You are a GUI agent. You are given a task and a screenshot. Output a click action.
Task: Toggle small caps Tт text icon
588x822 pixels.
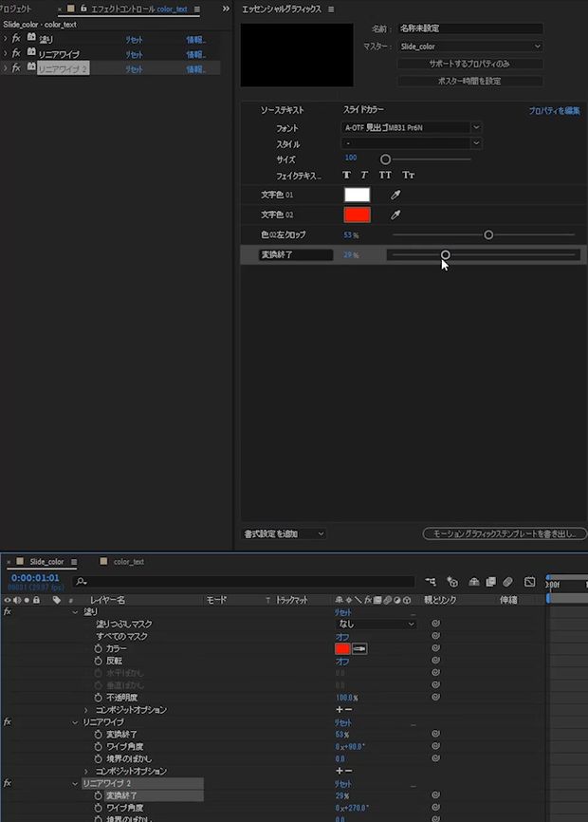[x=409, y=175]
